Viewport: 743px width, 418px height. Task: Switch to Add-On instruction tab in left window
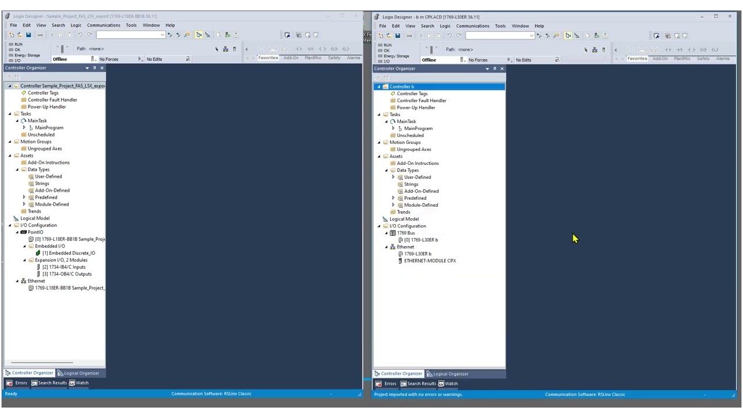pyautogui.click(x=291, y=58)
